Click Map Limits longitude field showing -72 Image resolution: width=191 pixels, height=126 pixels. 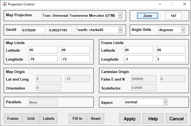(x=76, y=59)
